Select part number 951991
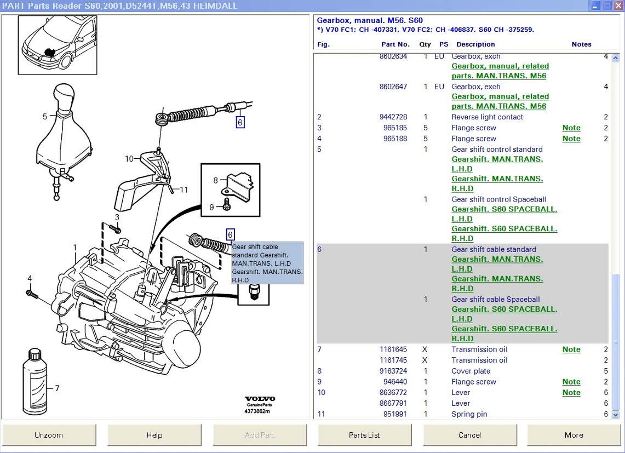Screen dimensions: 625x453 click(x=395, y=414)
